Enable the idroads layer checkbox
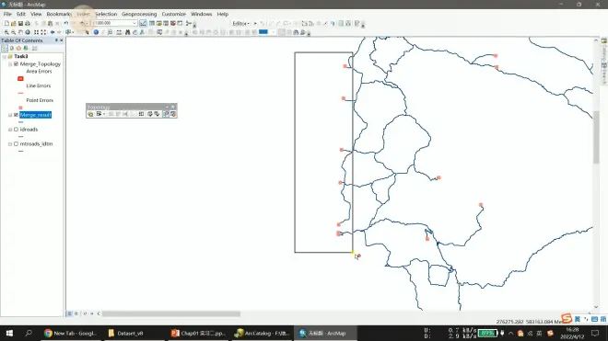This screenshot has width=608, height=341. tap(16, 130)
